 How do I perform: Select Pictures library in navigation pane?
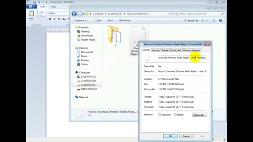(x=83, y=60)
